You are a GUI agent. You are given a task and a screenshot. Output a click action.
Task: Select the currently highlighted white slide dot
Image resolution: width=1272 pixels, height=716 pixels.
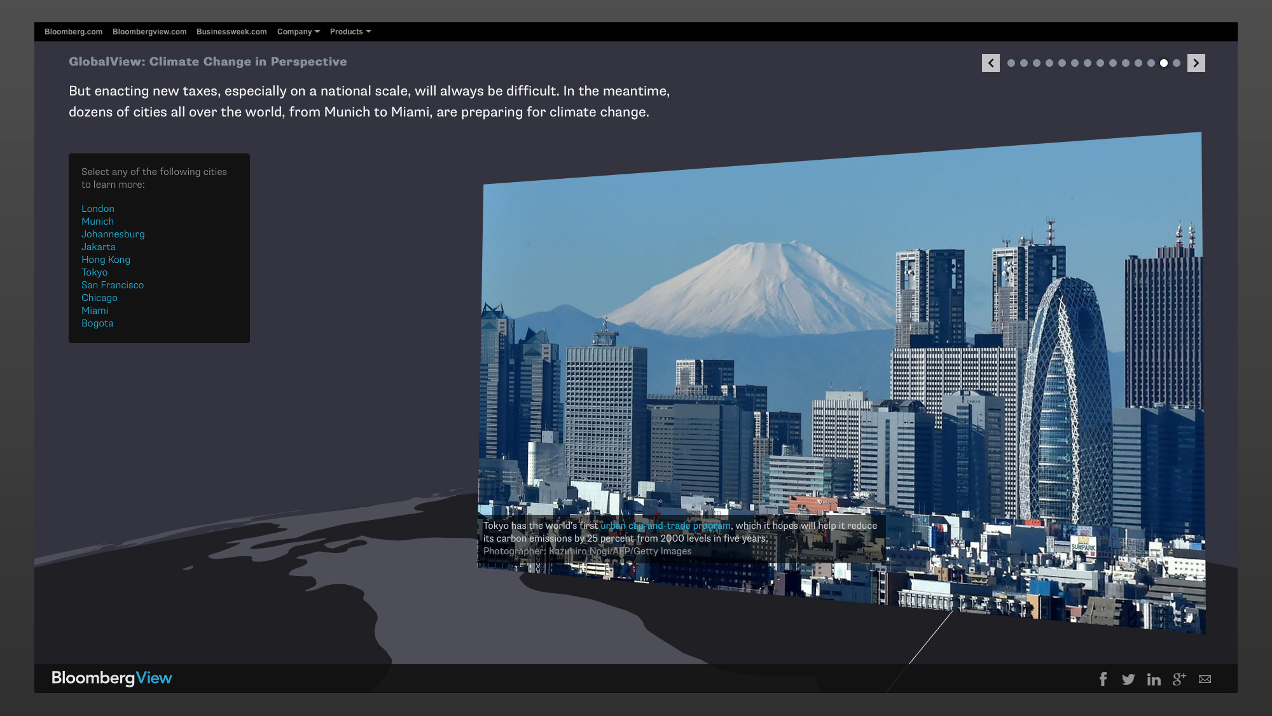(1164, 63)
